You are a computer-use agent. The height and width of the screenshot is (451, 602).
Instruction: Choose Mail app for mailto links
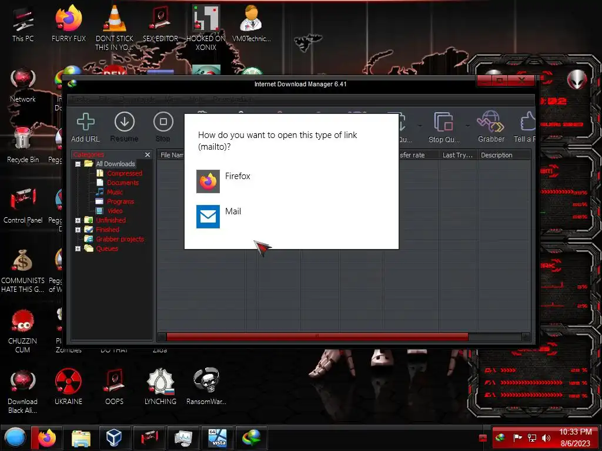(x=291, y=216)
